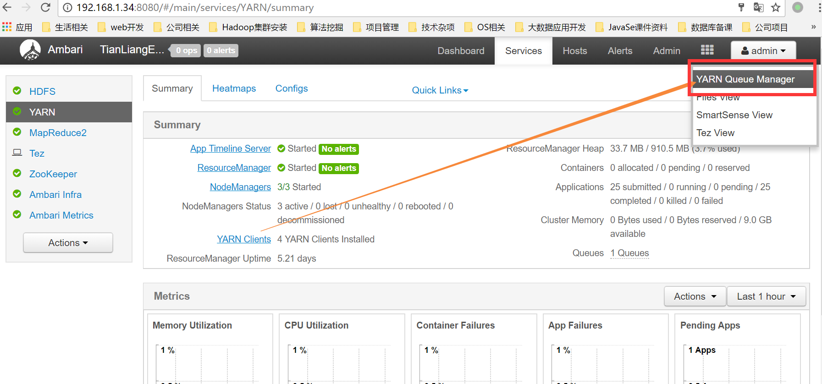Open the Container Failures metric widget

click(474, 349)
